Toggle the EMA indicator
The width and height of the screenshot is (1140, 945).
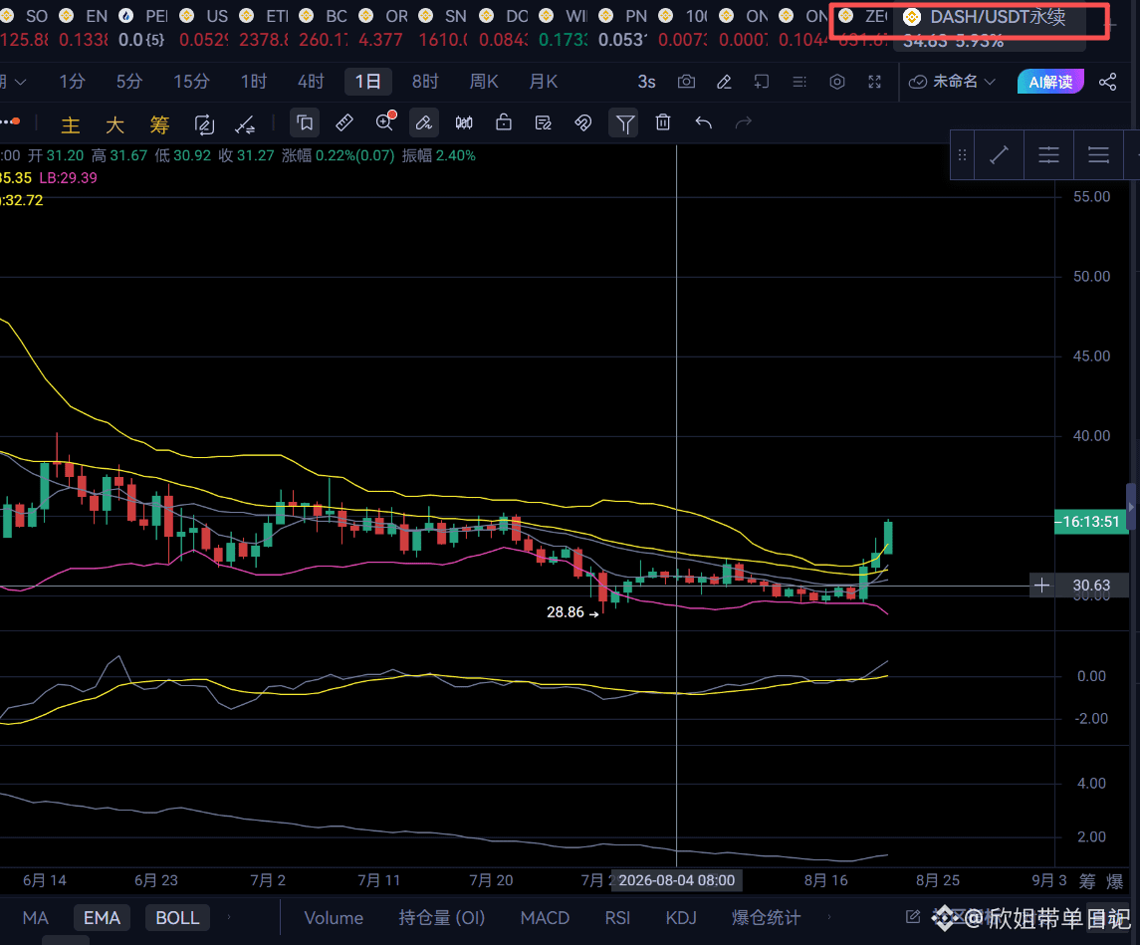pos(102,917)
